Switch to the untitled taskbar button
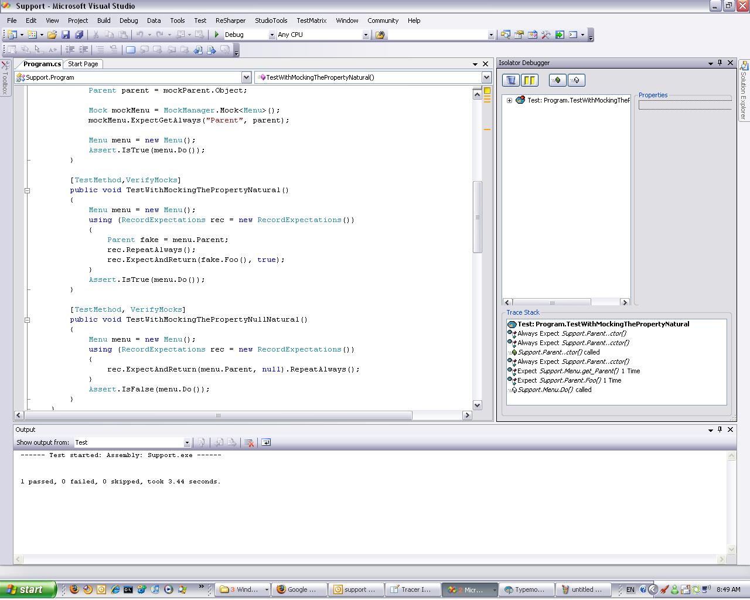This screenshot has height=600, width=750. click(582, 589)
